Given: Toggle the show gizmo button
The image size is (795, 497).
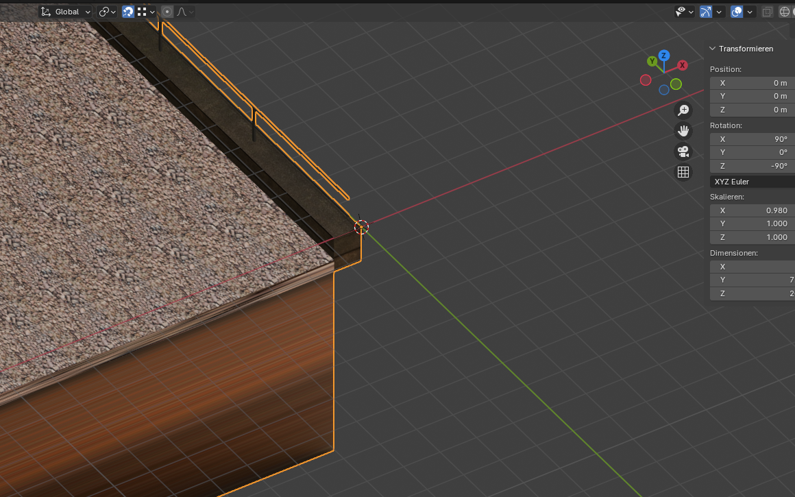Looking at the screenshot, I should (x=706, y=12).
